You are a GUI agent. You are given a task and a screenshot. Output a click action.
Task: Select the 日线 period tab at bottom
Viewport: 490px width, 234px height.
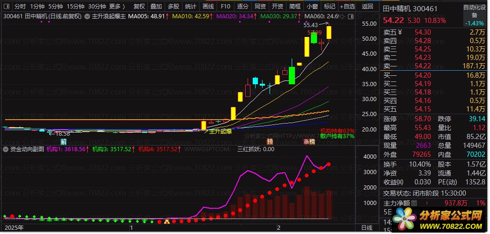(367, 227)
